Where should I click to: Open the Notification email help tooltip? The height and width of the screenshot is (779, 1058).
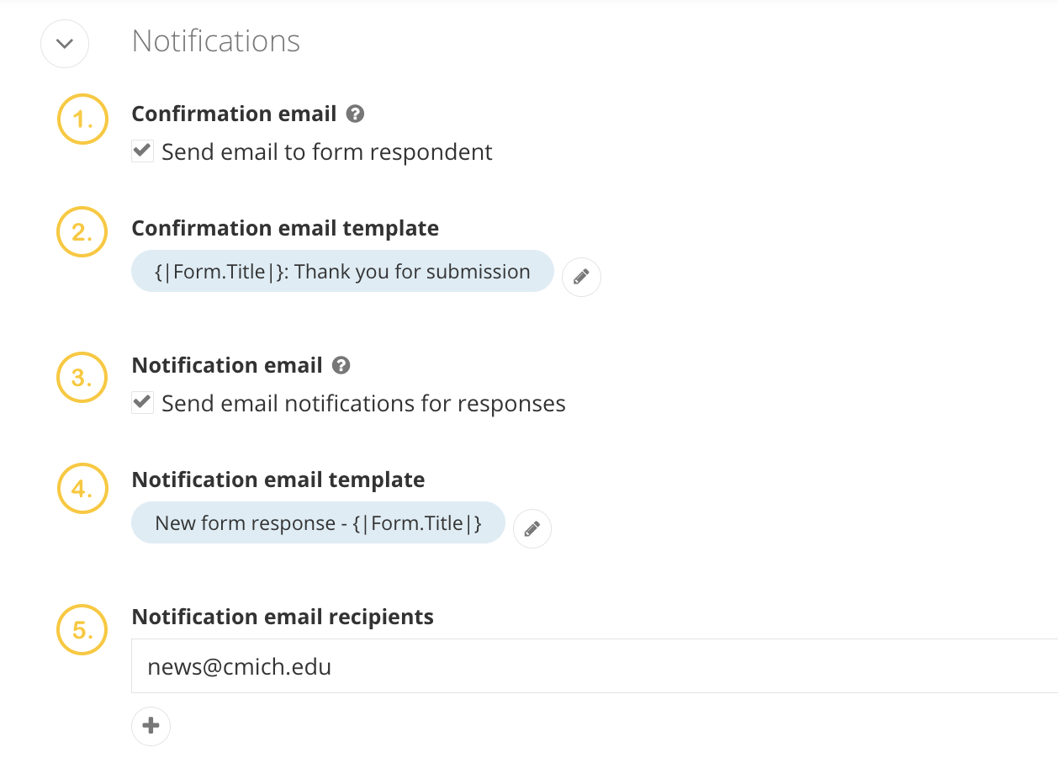coord(341,365)
